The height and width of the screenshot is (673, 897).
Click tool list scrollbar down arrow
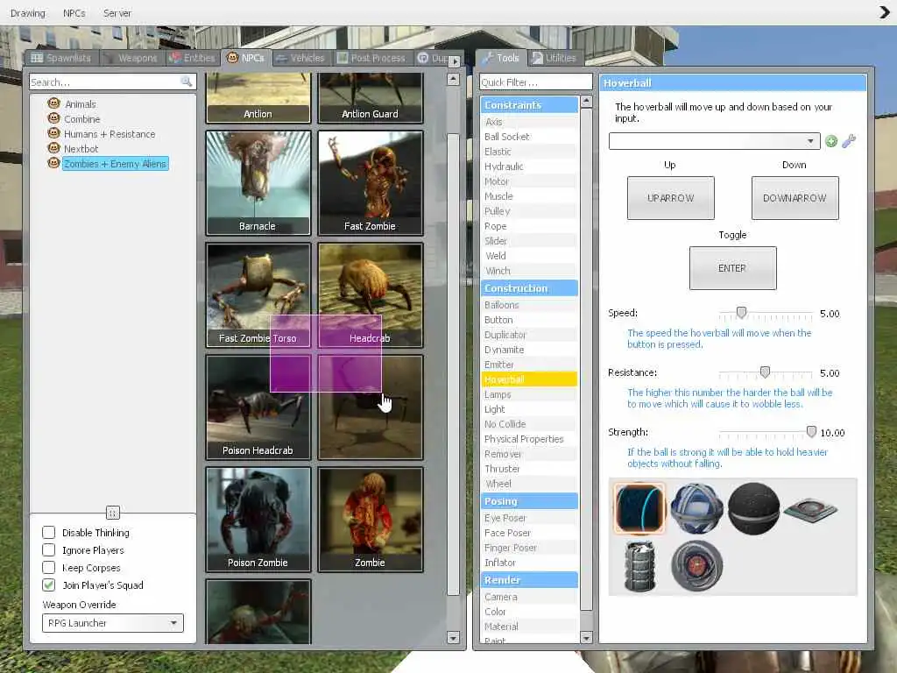coord(586,637)
